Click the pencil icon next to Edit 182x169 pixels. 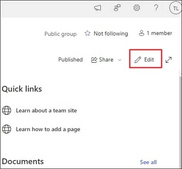[x=138, y=60]
